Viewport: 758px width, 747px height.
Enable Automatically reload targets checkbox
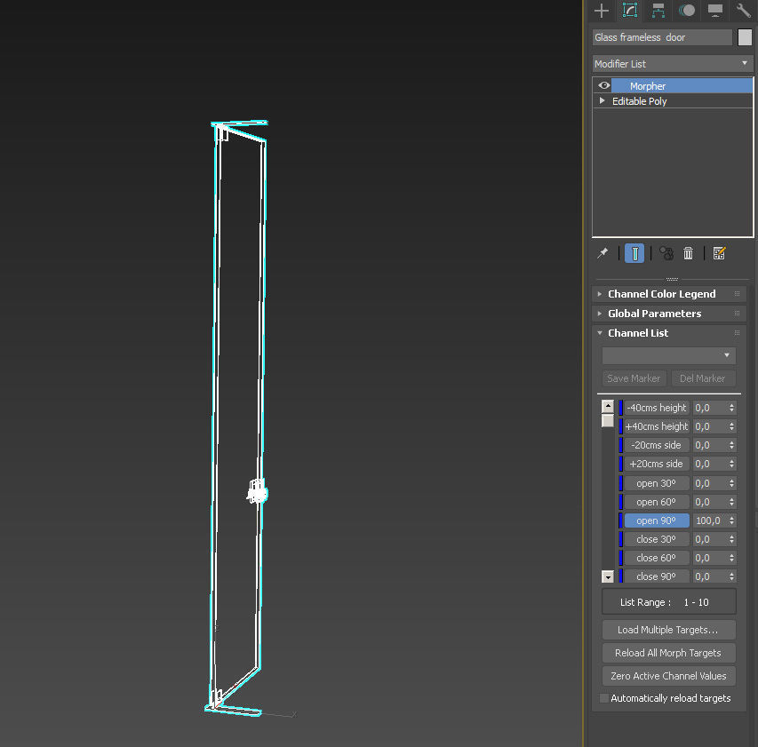(603, 698)
